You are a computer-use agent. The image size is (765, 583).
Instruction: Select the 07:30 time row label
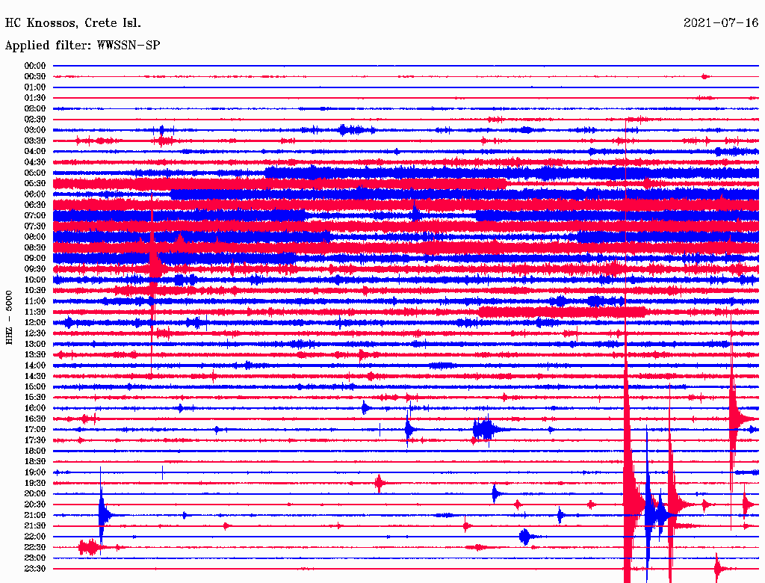pyautogui.click(x=34, y=226)
